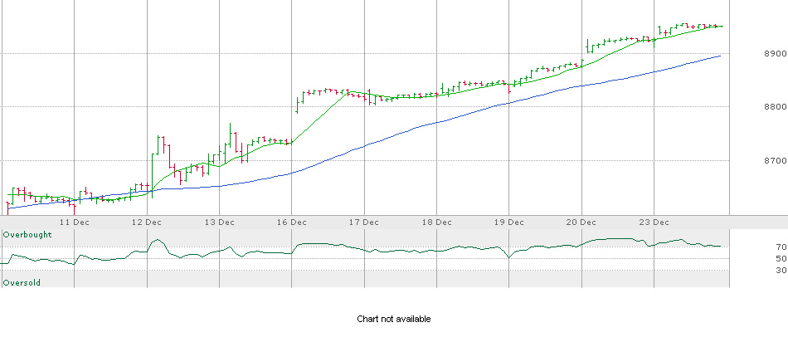Click the 8700 price axis label
788x347 pixels.
(x=775, y=161)
